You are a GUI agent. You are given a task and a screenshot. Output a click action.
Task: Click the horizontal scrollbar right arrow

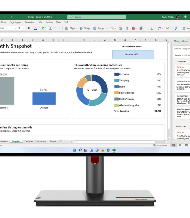tap(166, 142)
